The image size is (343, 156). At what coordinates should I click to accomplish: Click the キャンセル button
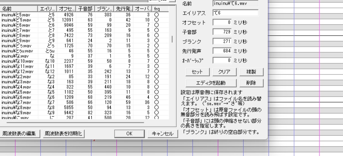pos(163,134)
